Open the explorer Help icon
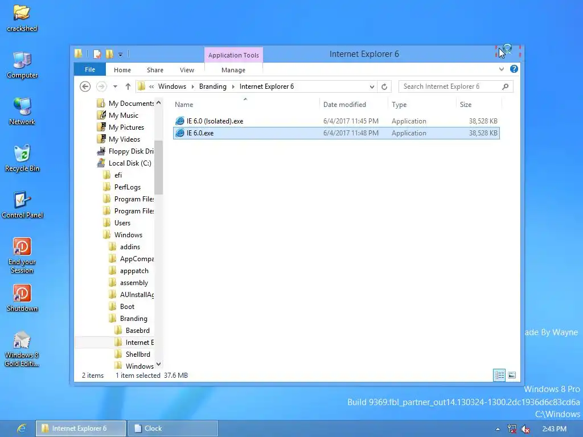The height and width of the screenshot is (437, 583). coord(514,69)
